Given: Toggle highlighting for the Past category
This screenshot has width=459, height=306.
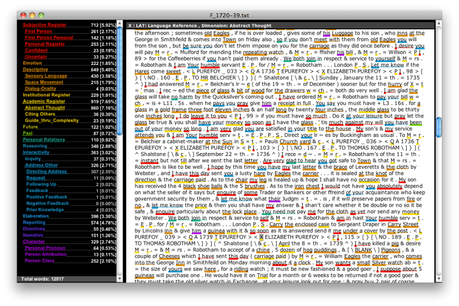Looking at the screenshot, I should point(27,133).
